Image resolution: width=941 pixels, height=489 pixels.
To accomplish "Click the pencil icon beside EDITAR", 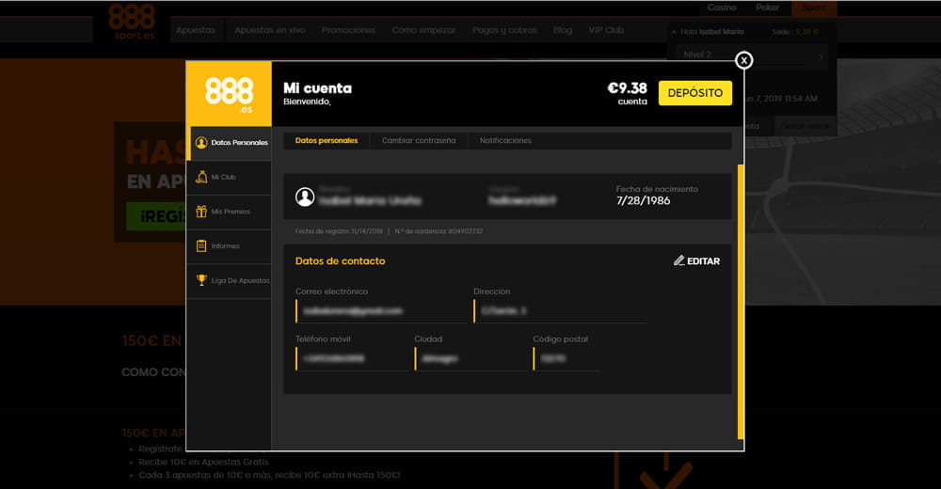I will [x=678, y=260].
